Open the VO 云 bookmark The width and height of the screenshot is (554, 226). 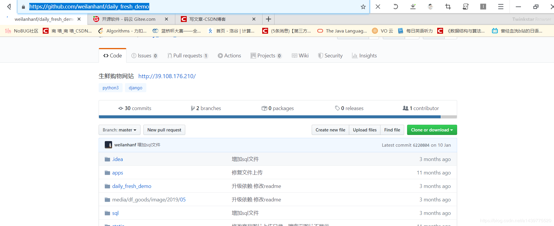click(x=383, y=31)
